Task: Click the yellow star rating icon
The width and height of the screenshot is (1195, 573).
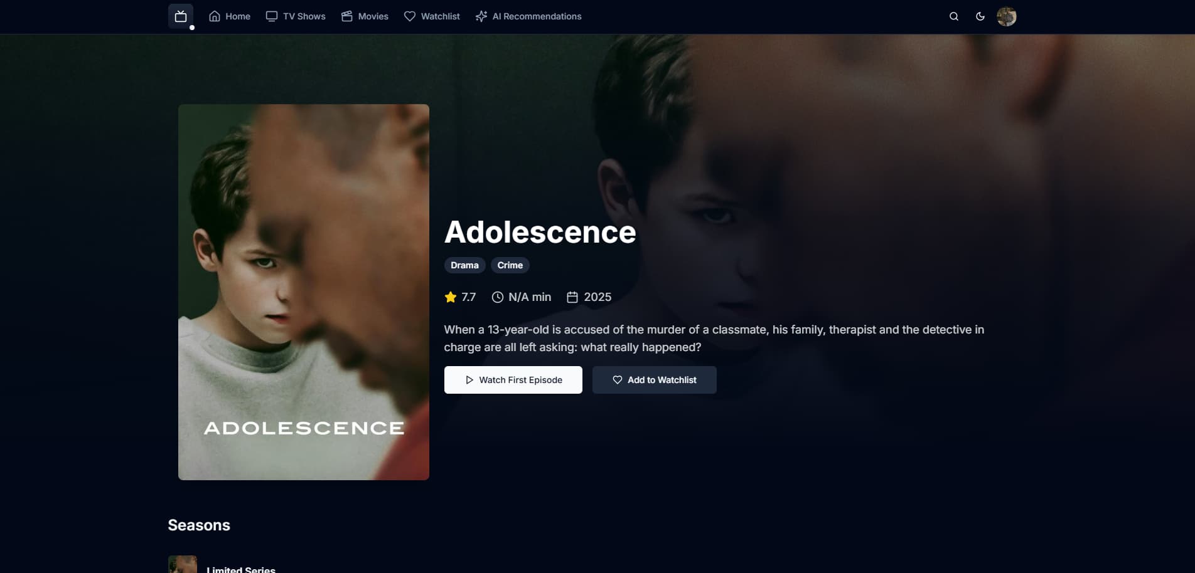Action: coord(451,297)
